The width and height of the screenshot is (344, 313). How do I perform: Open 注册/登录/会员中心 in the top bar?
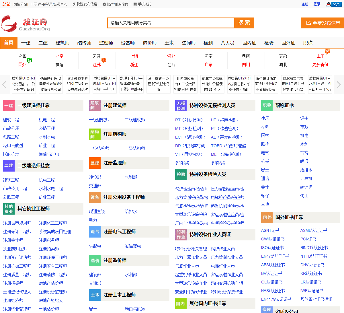click(x=50, y=4)
